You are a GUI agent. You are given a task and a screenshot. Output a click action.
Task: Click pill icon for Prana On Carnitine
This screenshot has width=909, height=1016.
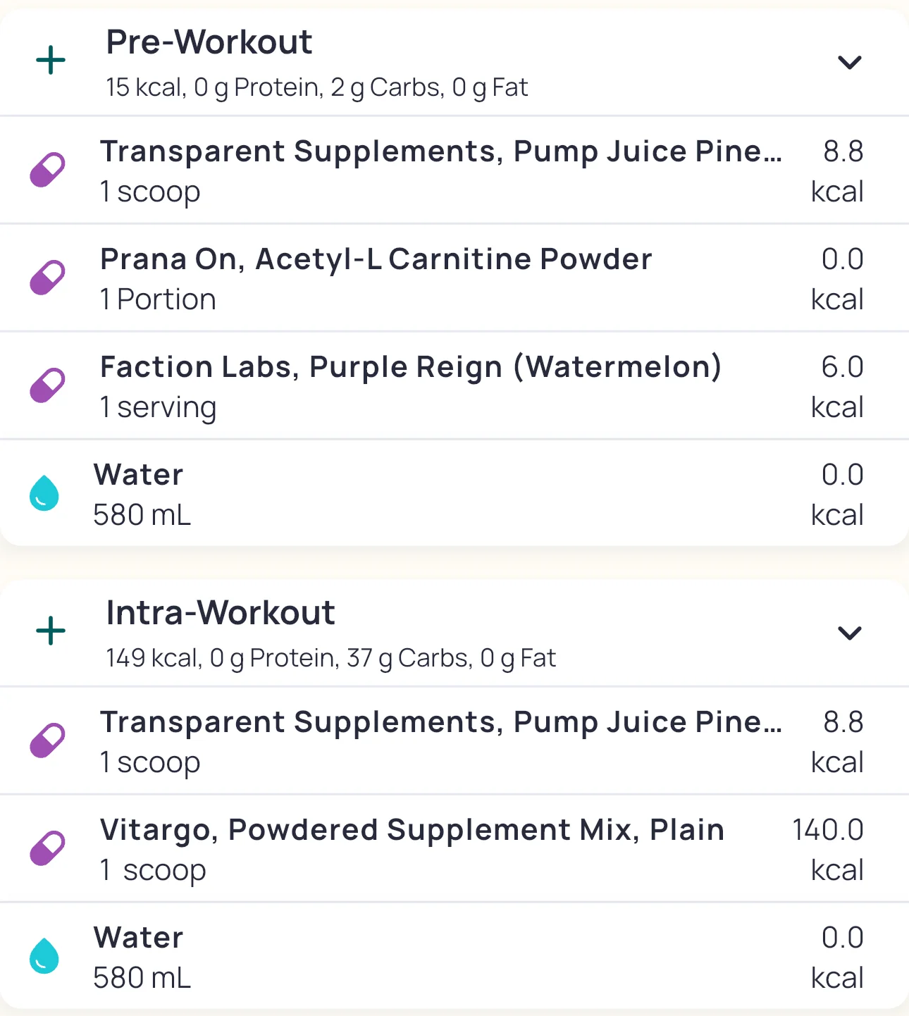coord(47,278)
